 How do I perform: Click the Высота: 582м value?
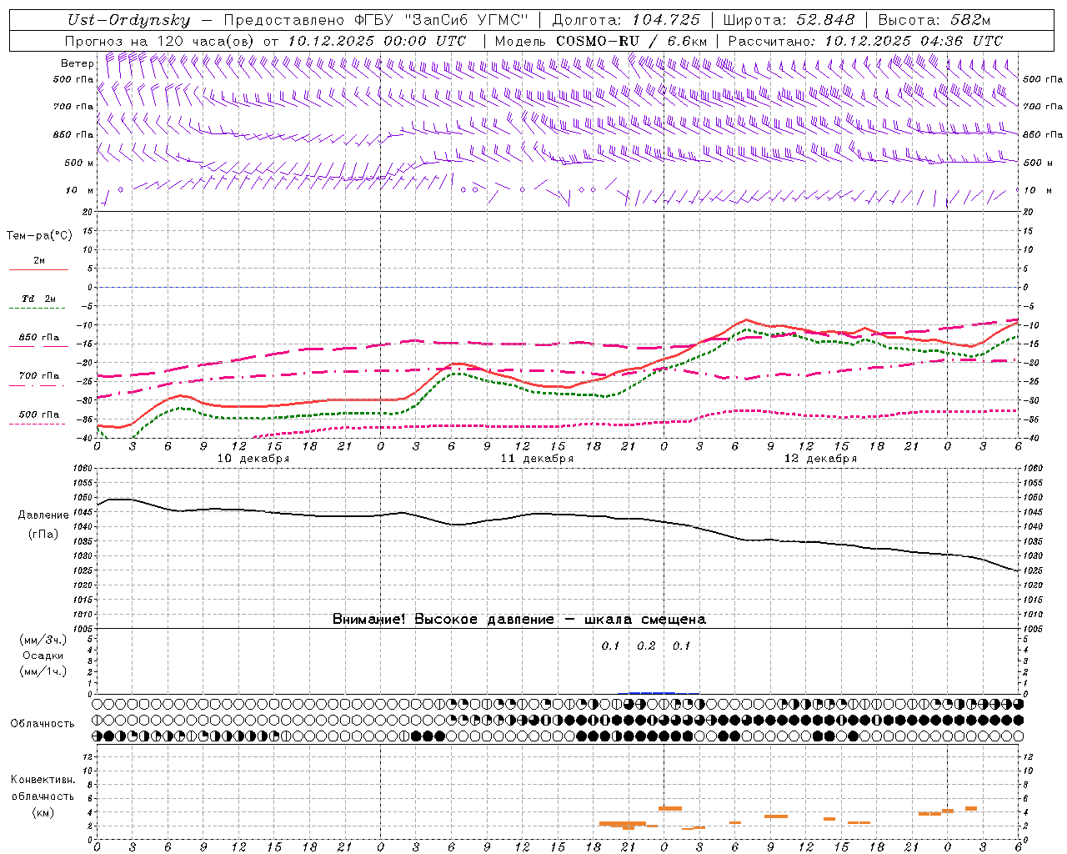coord(934,20)
